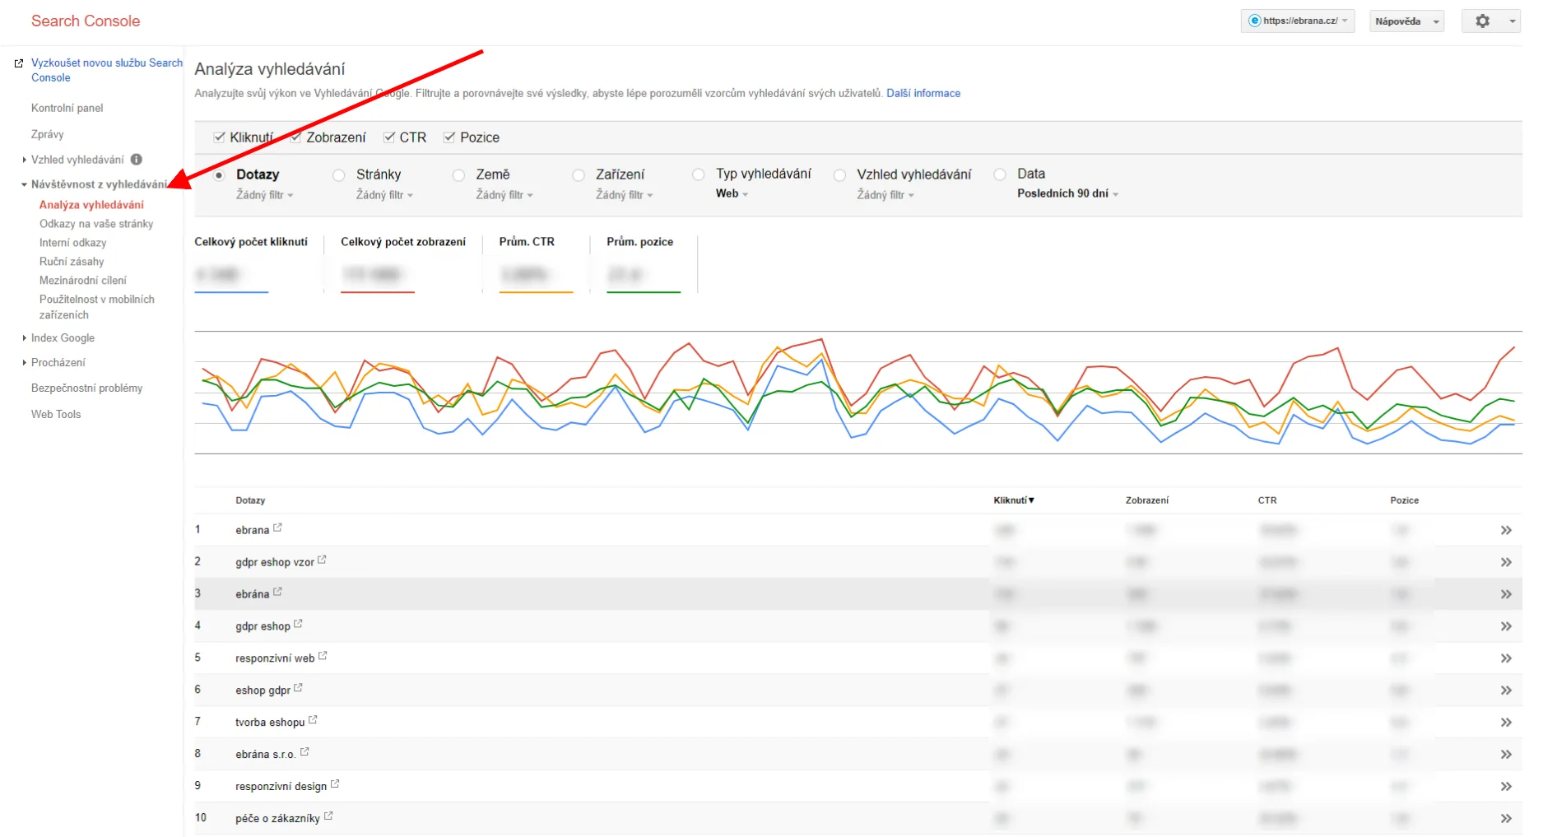
Task: Sort table by Kliknutí column header
Action: click(x=1014, y=500)
